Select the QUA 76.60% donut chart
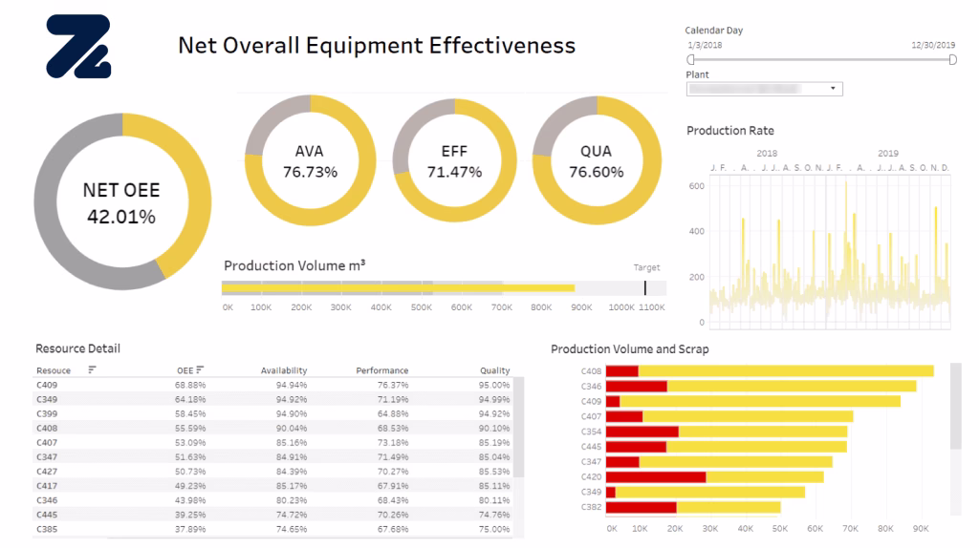Image resolution: width=979 pixels, height=548 pixels. (596, 160)
